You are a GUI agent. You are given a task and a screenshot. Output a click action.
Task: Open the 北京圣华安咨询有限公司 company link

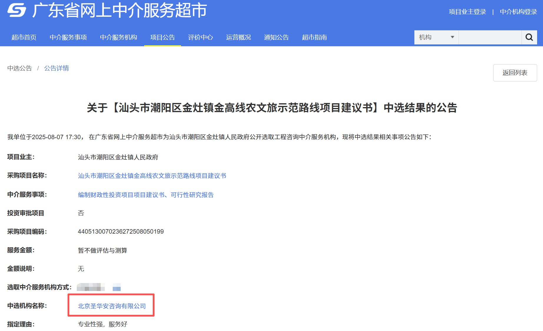(111, 306)
